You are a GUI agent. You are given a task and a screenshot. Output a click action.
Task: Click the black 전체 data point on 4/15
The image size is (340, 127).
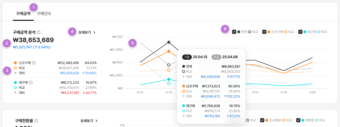[x=169, y=42]
